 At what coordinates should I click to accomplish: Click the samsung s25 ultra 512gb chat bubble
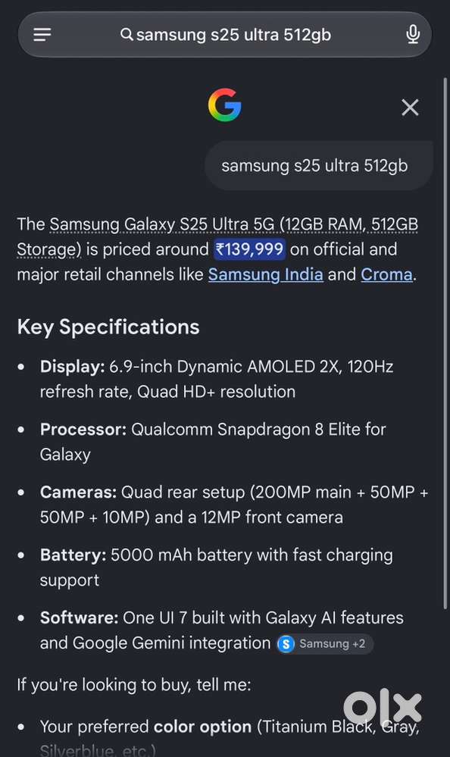314,166
